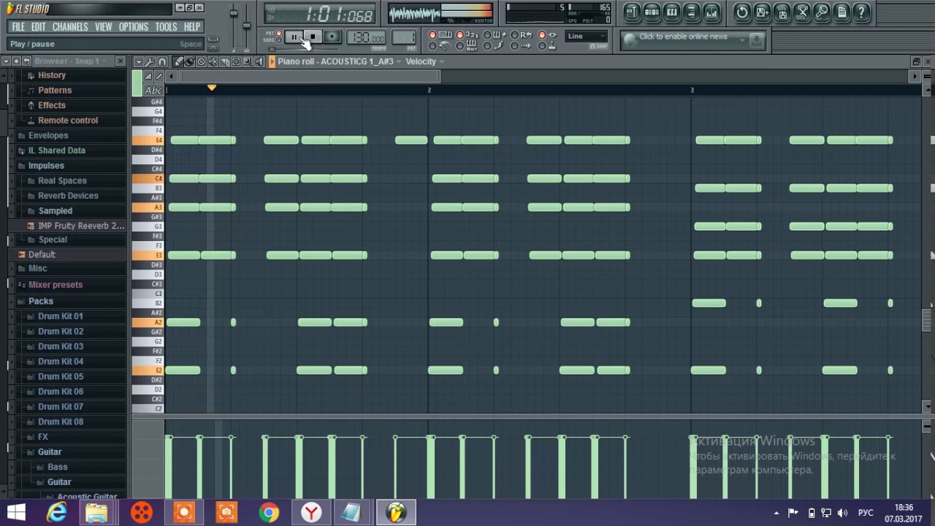
Task: Open the piano roll menu dropdown arrow
Action: click(x=139, y=61)
